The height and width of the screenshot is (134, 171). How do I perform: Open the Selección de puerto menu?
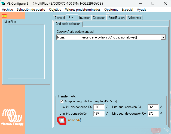tap(31, 10)
